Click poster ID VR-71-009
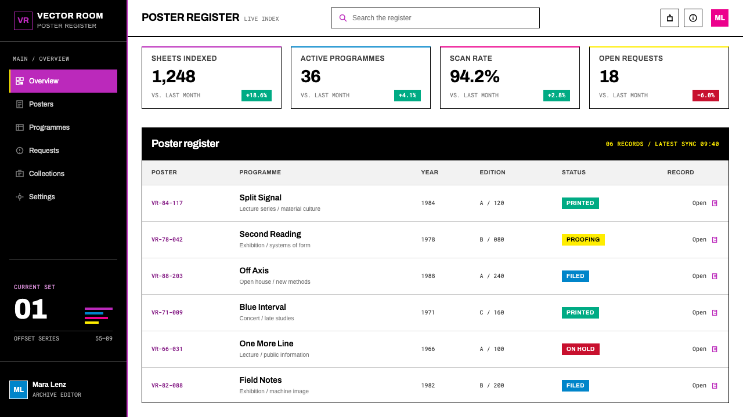Image resolution: width=743 pixels, height=417 pixels. click(167, 313)
